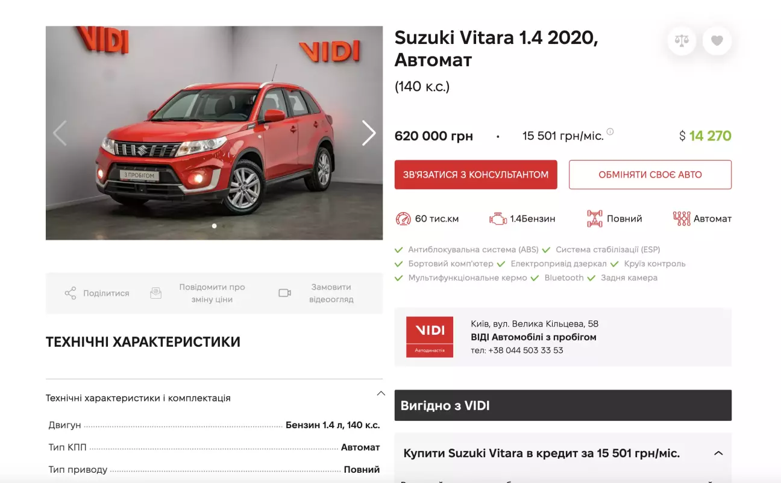Collapse Технічні характеристики і комплектація section
Viewport: 781px width, 483px height.
pos(381,393)
